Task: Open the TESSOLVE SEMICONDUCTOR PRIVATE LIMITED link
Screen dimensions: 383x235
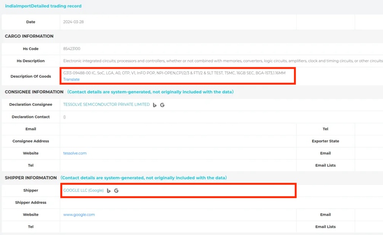Action: (x=106, y=104)
